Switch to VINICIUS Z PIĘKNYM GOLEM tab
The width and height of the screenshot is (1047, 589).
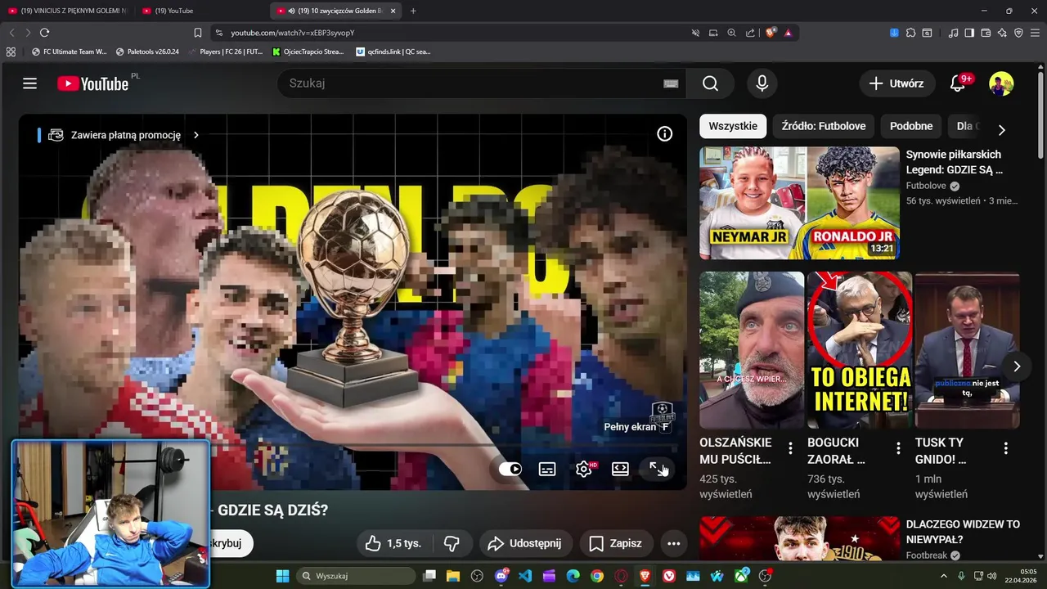point(68,11)
